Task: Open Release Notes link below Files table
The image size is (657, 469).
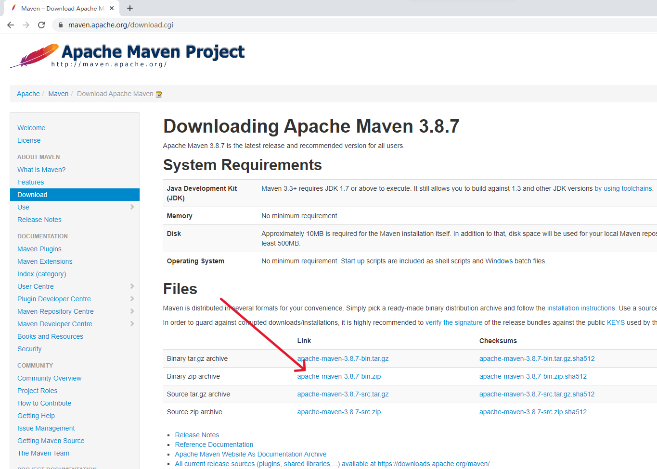Action: coord(197,435)
